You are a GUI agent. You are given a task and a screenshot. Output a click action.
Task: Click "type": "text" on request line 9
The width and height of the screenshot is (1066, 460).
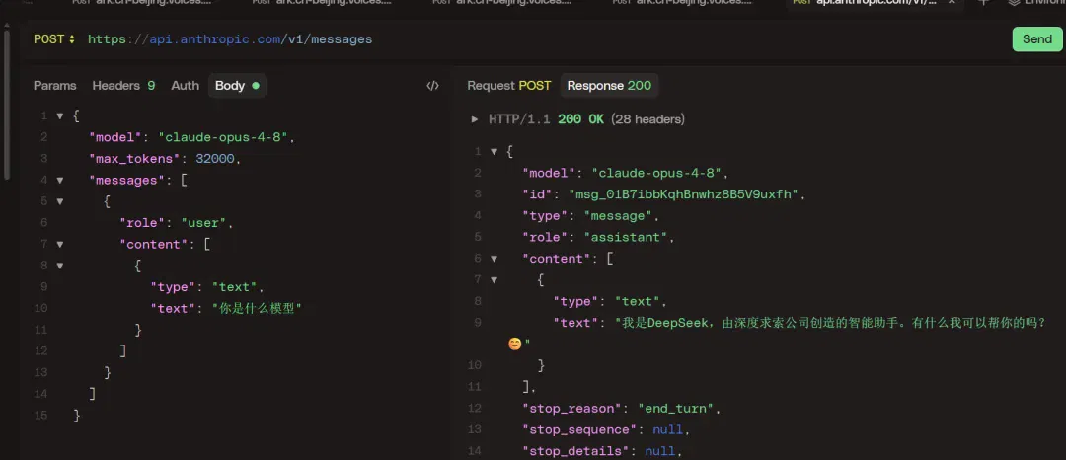pos(207,287)
